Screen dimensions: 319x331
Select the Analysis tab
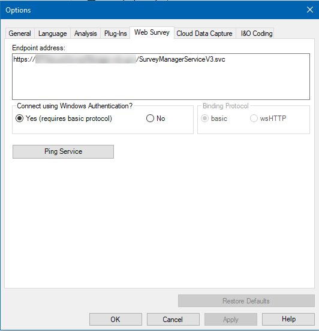click(x=86, y=34)
